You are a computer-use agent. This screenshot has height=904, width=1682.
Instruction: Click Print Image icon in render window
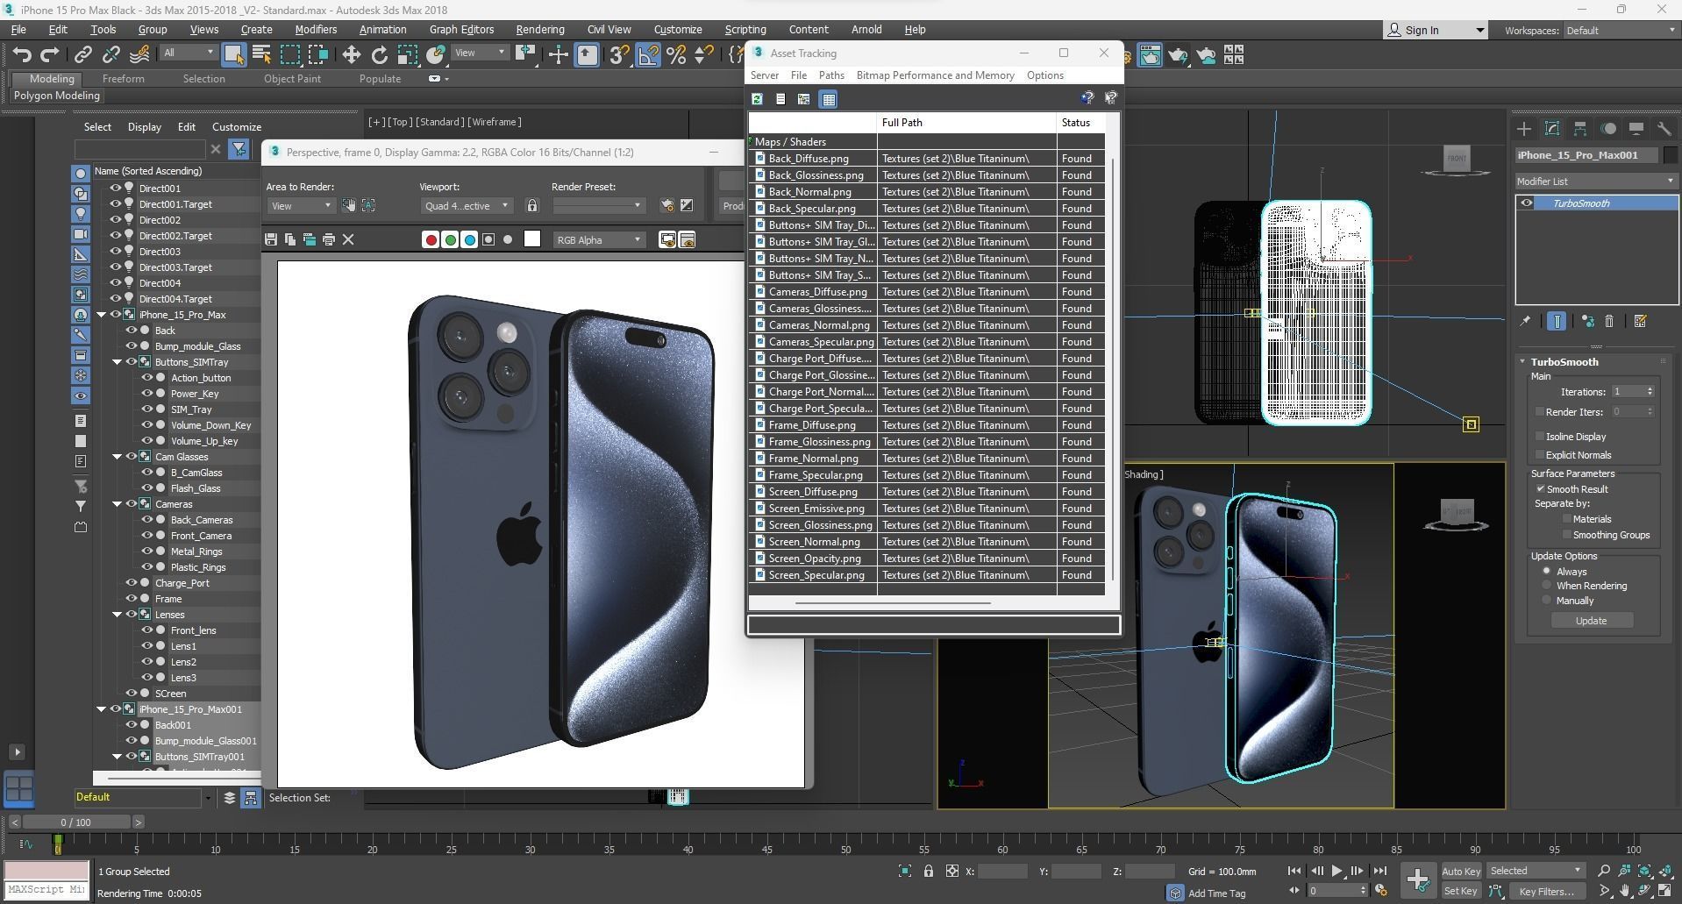pyautogui.click(x=329, y=239)
